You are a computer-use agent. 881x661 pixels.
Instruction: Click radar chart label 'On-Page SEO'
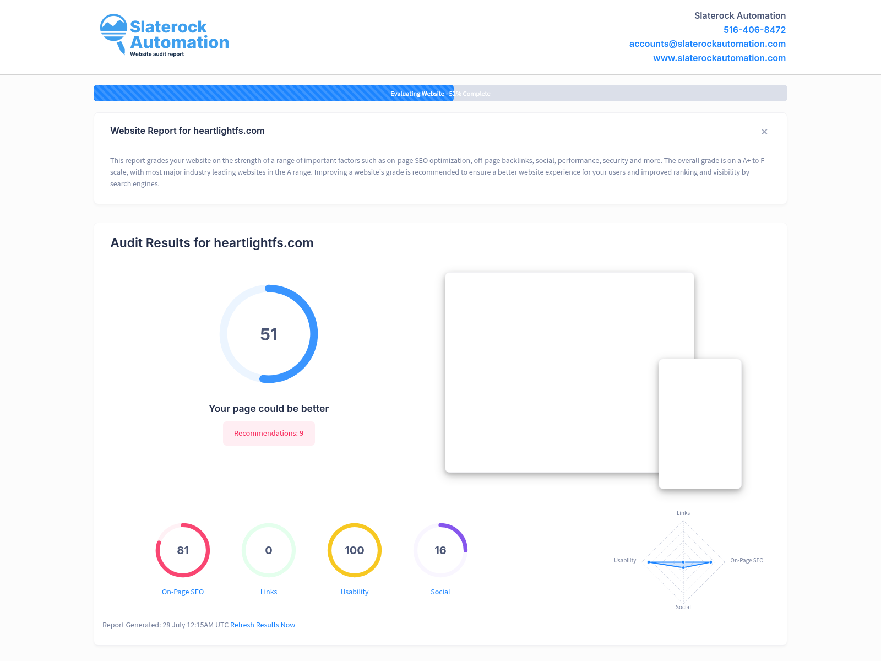tap(747, 560)
